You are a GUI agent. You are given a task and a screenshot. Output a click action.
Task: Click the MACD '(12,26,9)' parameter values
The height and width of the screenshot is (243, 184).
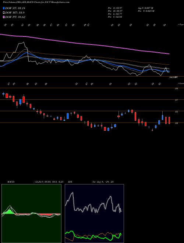click(48, 182)
